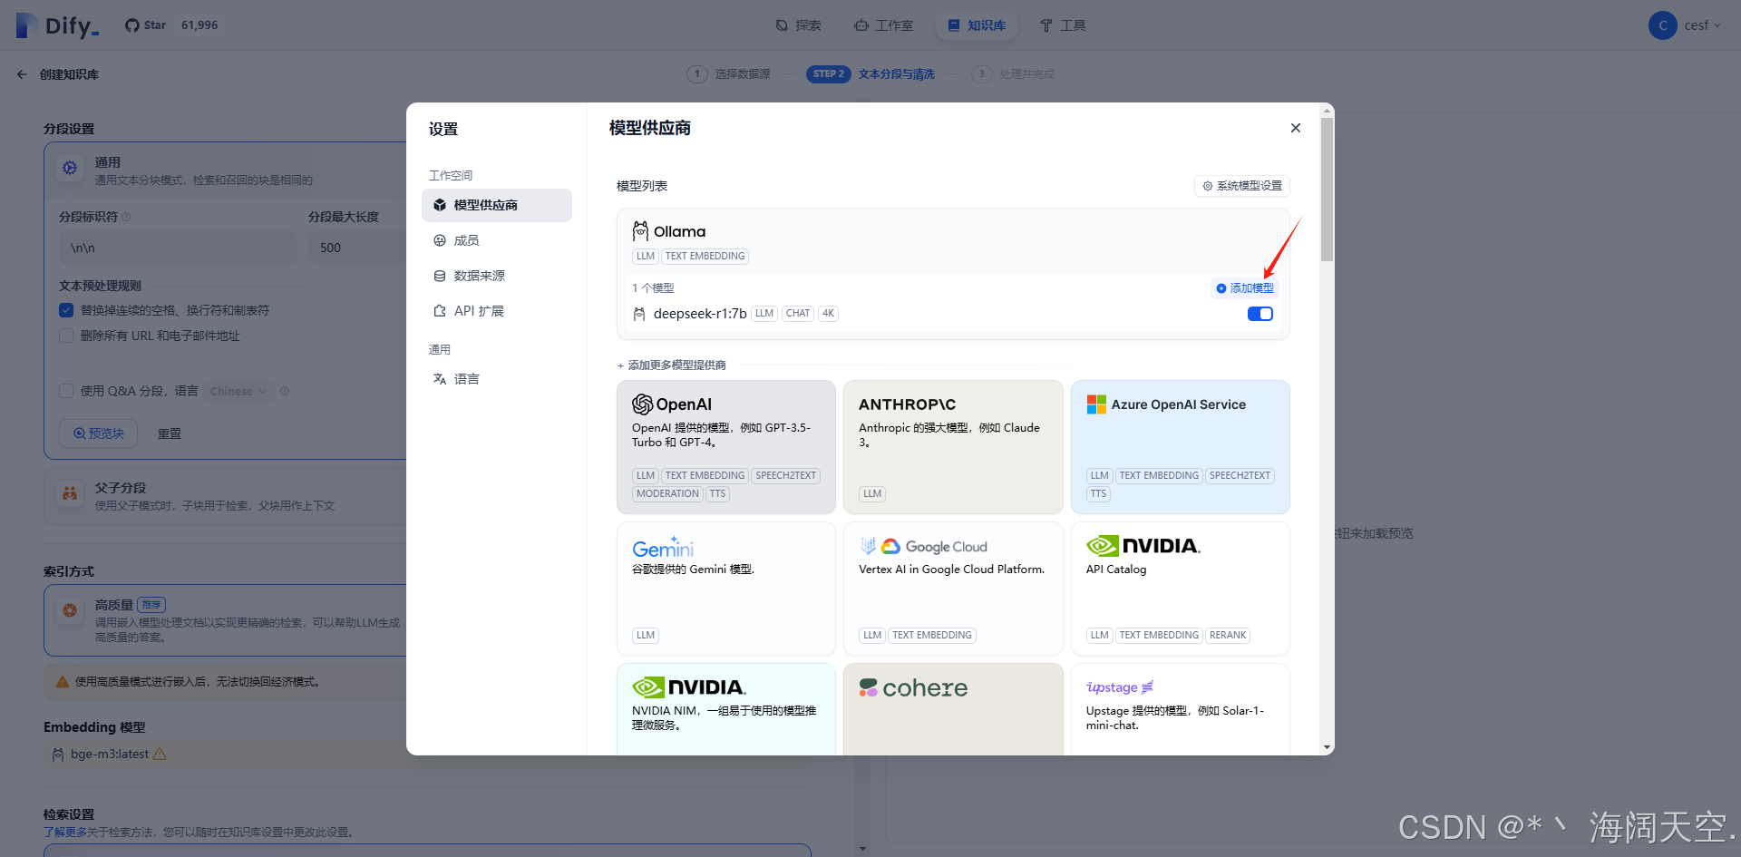
Task: Open the 探索 tab
Action: pyautogui.click(x=799, y=25)
